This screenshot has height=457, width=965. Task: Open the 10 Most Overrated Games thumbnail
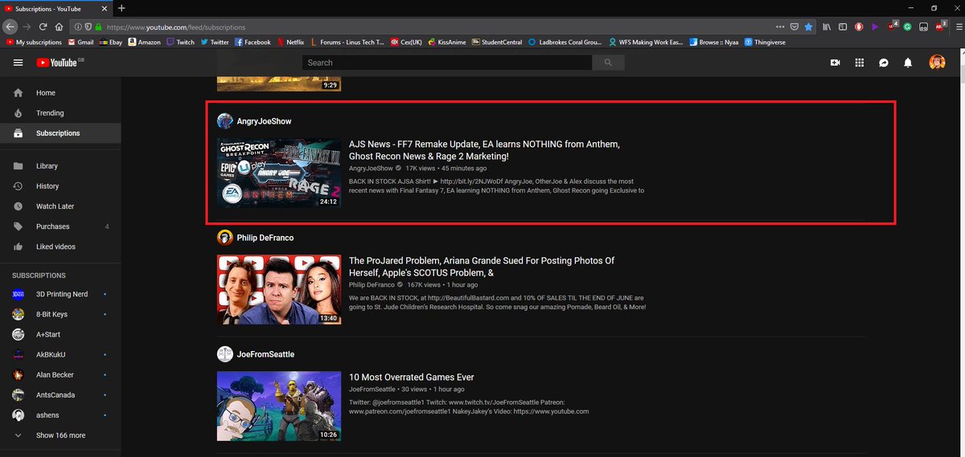(x=279, y=406)
